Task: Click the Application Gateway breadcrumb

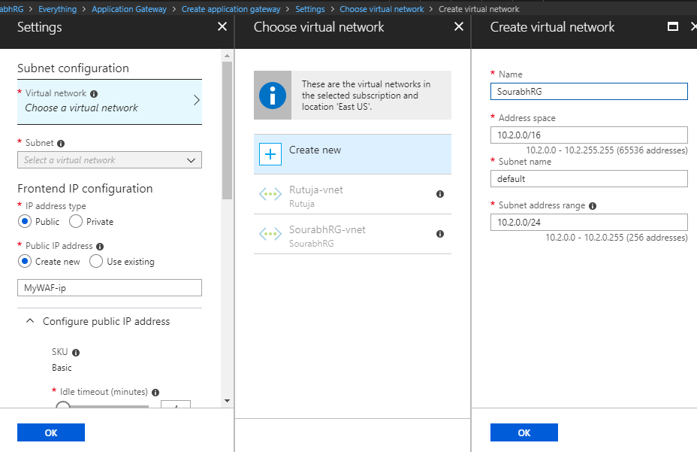Action: click(128, 8)
